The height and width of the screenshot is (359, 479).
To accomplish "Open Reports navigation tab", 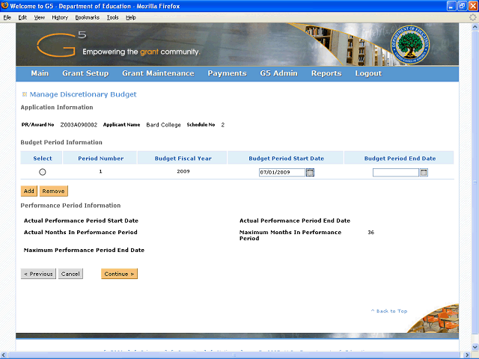I will click(326, 73).
